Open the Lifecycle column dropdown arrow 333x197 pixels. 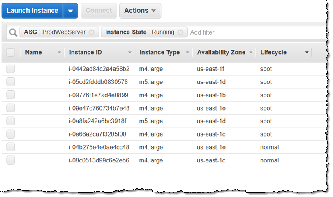tap(307, 53)
